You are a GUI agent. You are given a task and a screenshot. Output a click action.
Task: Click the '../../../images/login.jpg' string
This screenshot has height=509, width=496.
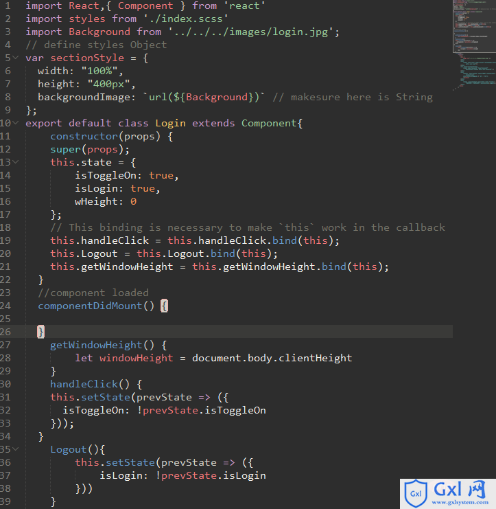coord(251,32)
